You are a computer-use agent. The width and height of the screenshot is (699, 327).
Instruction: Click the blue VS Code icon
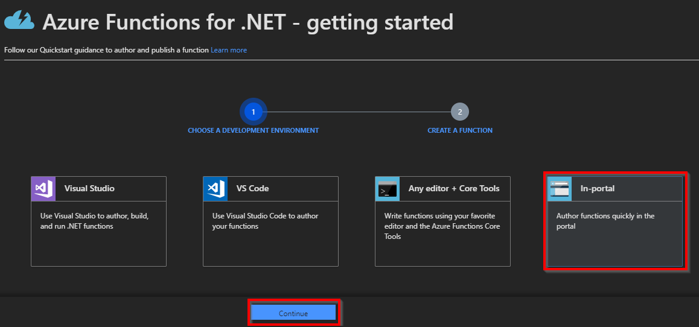215,189
